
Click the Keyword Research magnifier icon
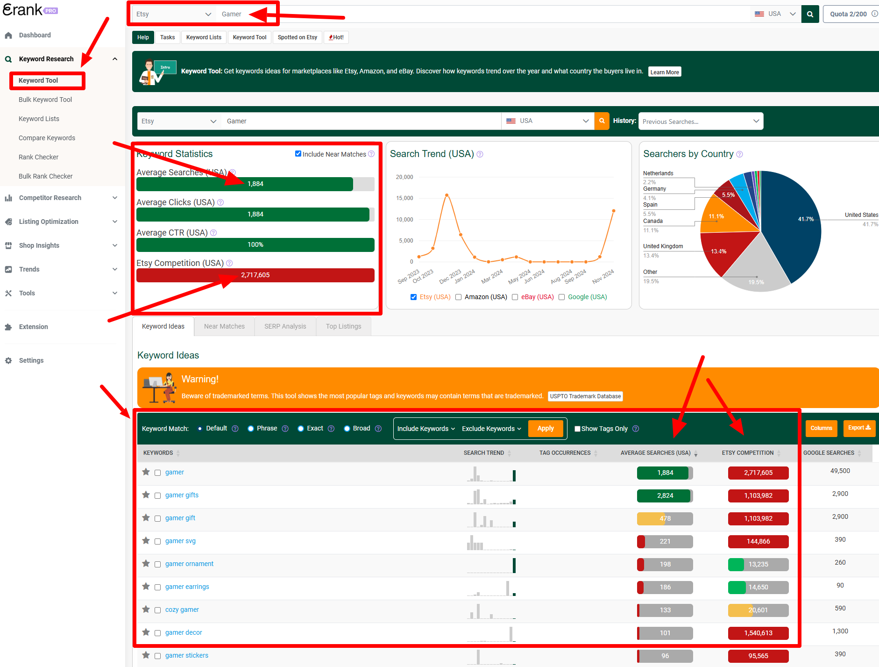coord(8,59)
